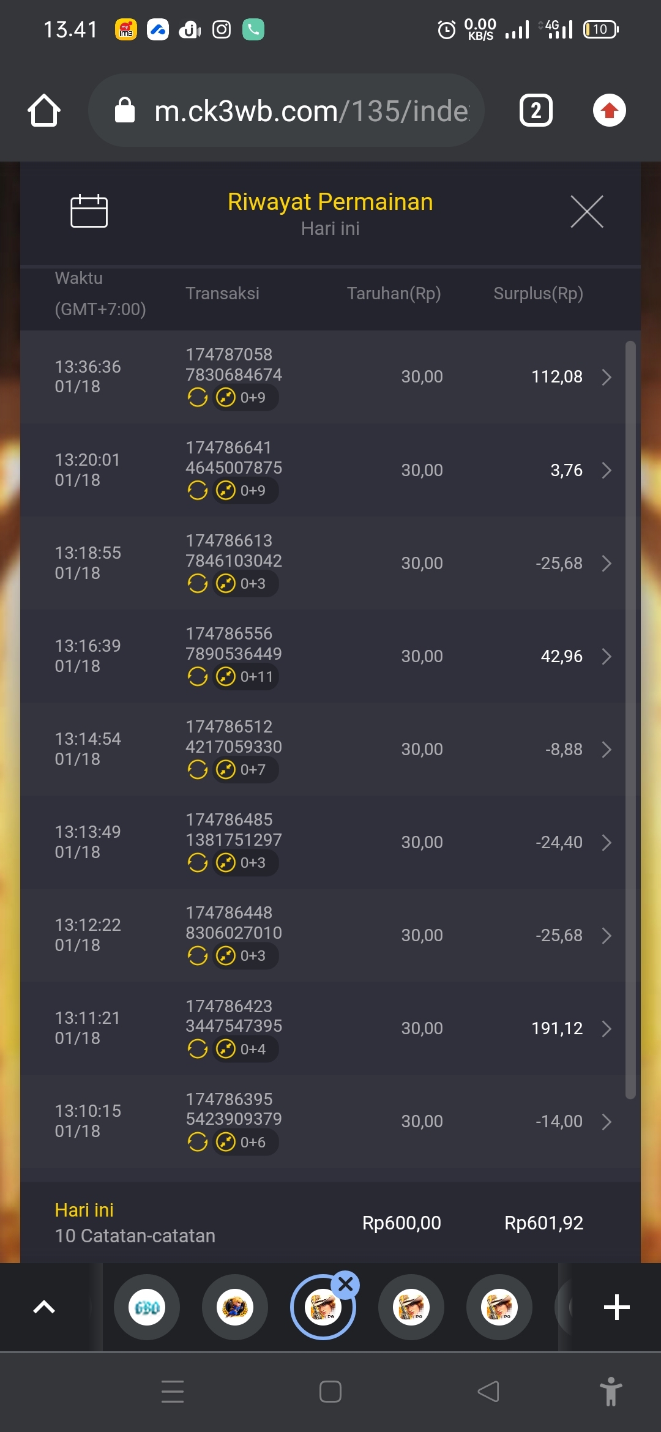Collapse the bottom game tab bar arrow
Viewport: 661px width, 1432px height.
[44, 1307]
